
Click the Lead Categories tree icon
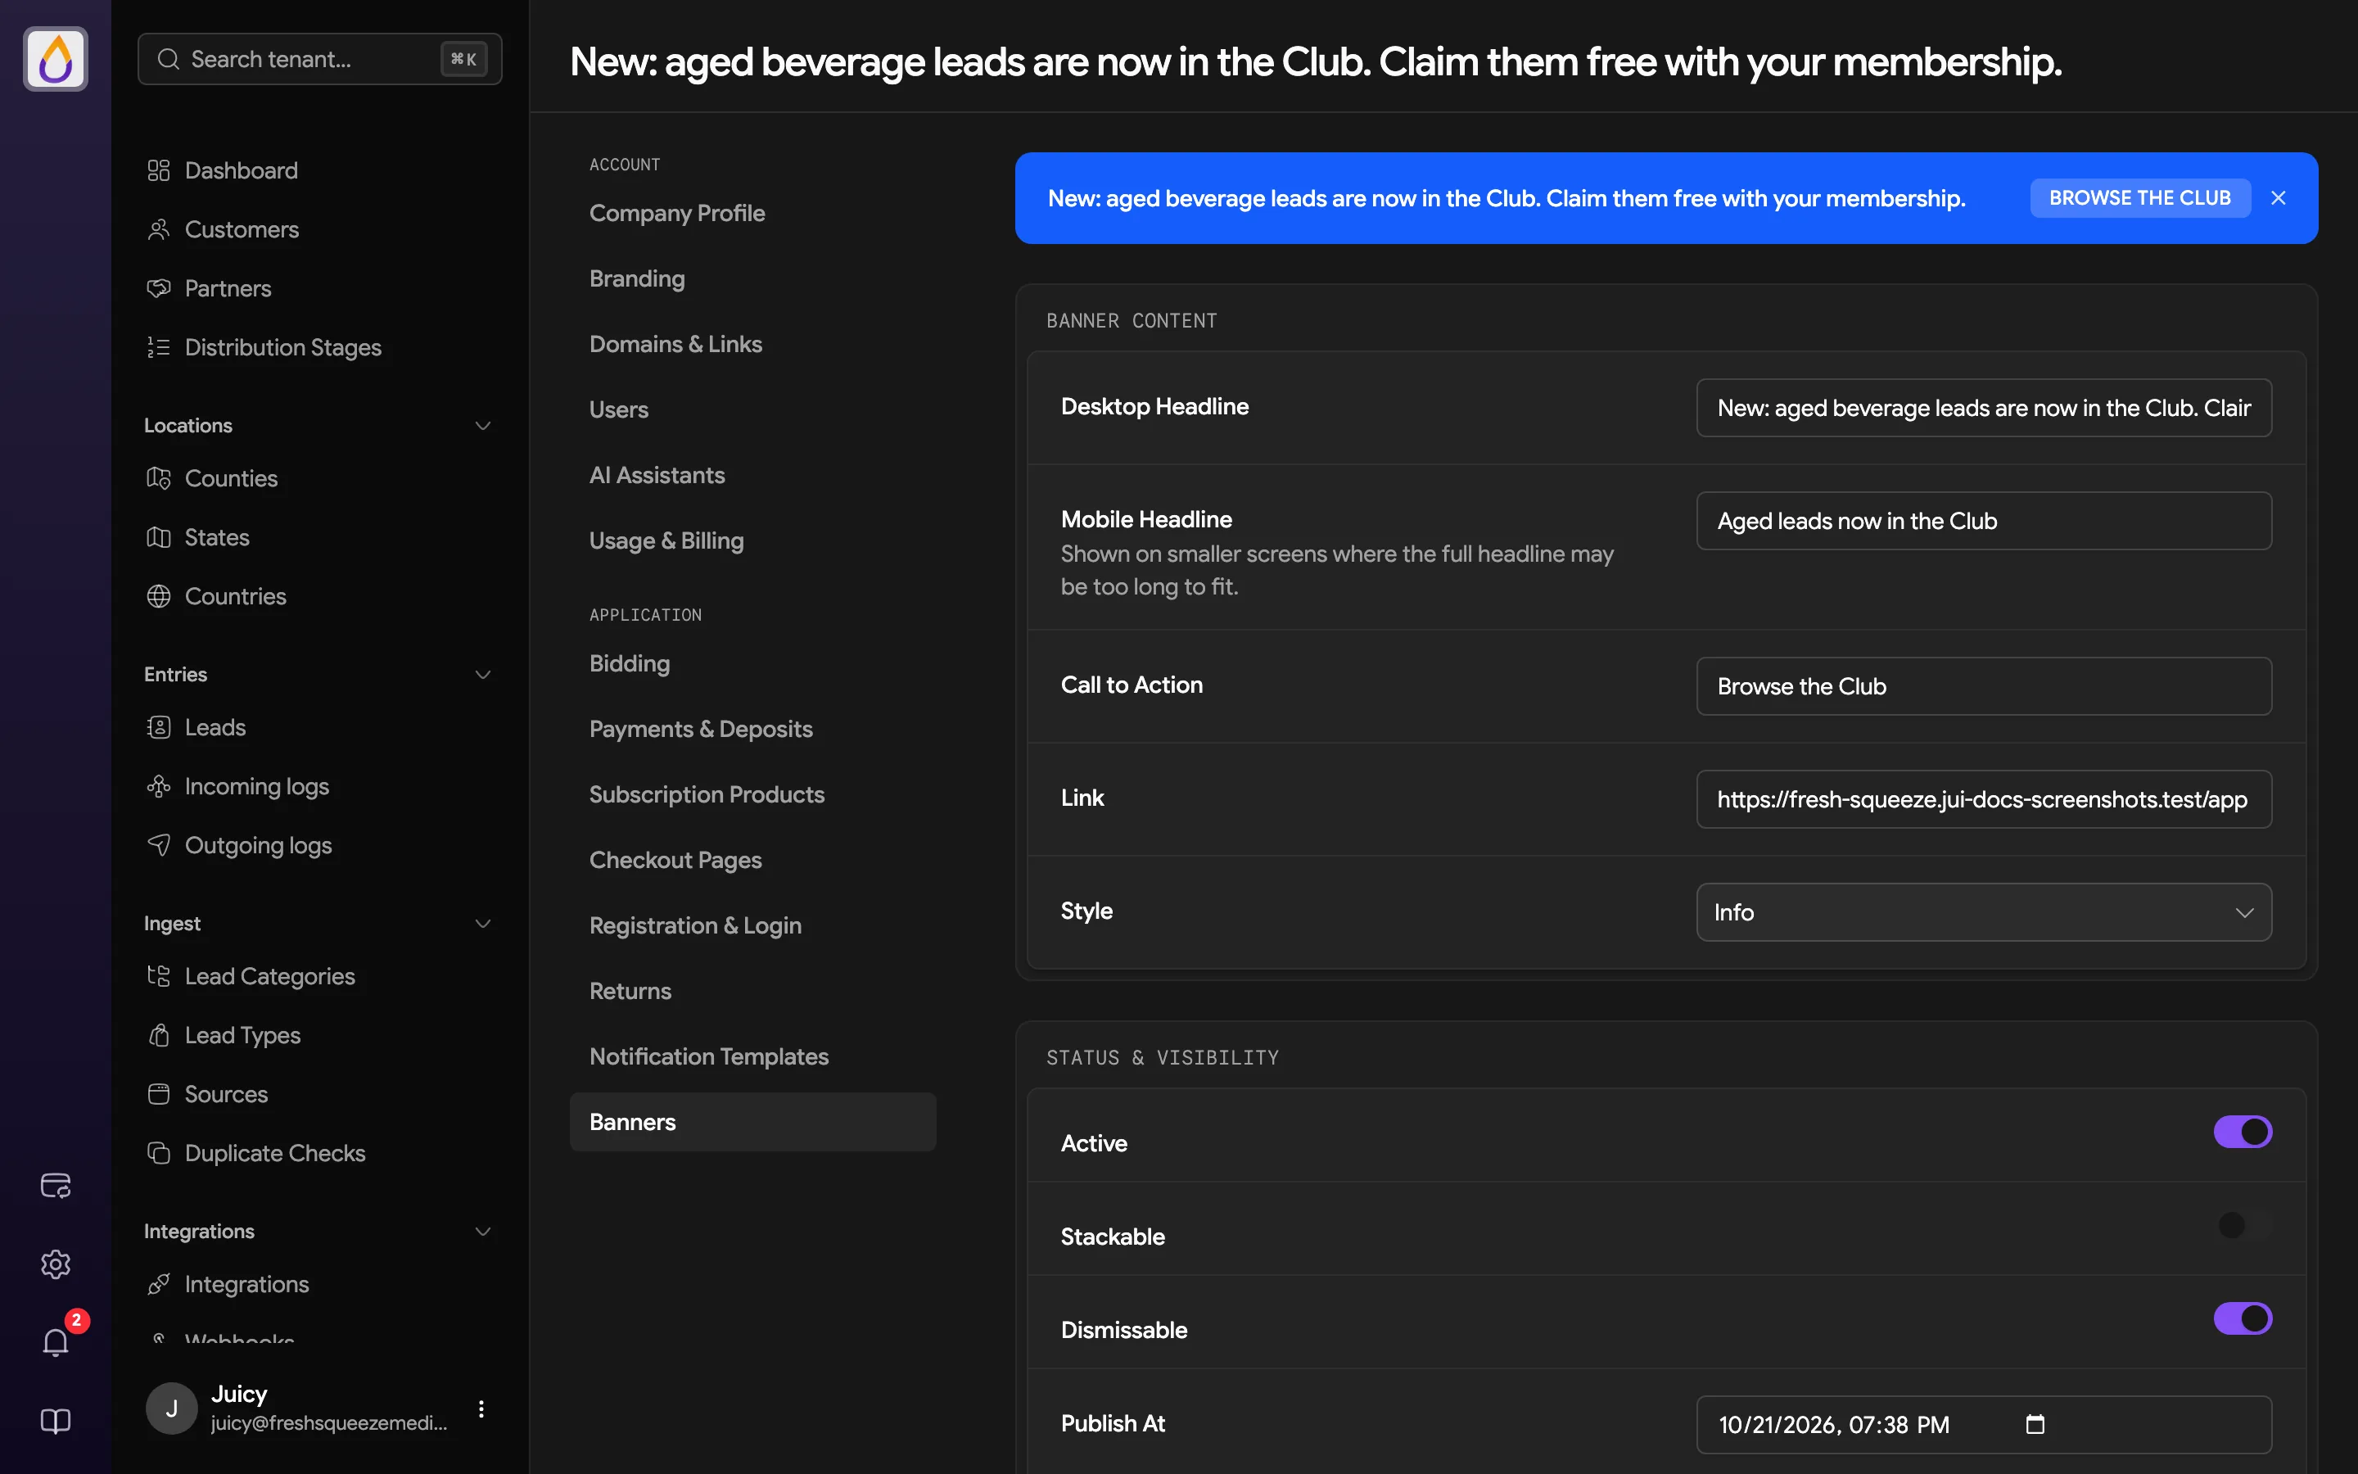click(x=159, y=976)
